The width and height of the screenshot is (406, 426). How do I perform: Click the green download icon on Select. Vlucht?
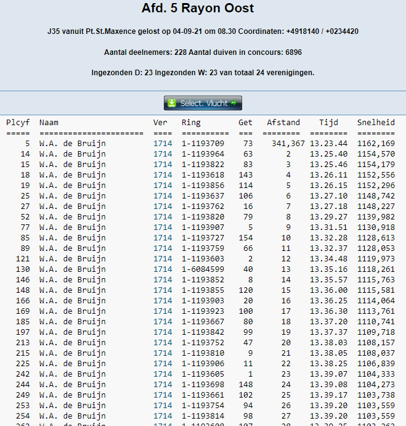coord(172,103)
